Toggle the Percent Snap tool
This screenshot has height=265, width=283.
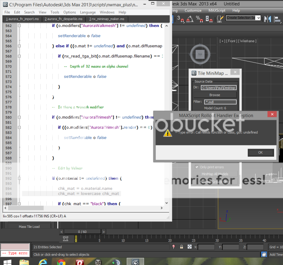click(x=199, y=19)
